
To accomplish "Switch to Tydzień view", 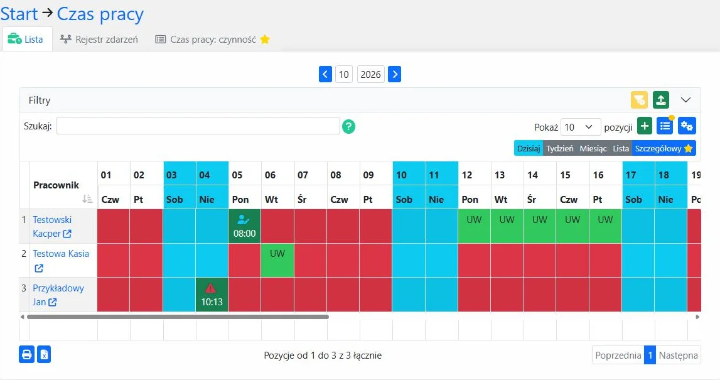I will (x=560, y=148).
